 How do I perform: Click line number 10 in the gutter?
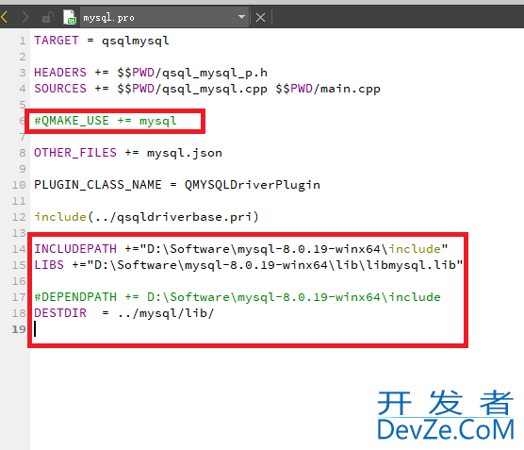coord(19,185)
